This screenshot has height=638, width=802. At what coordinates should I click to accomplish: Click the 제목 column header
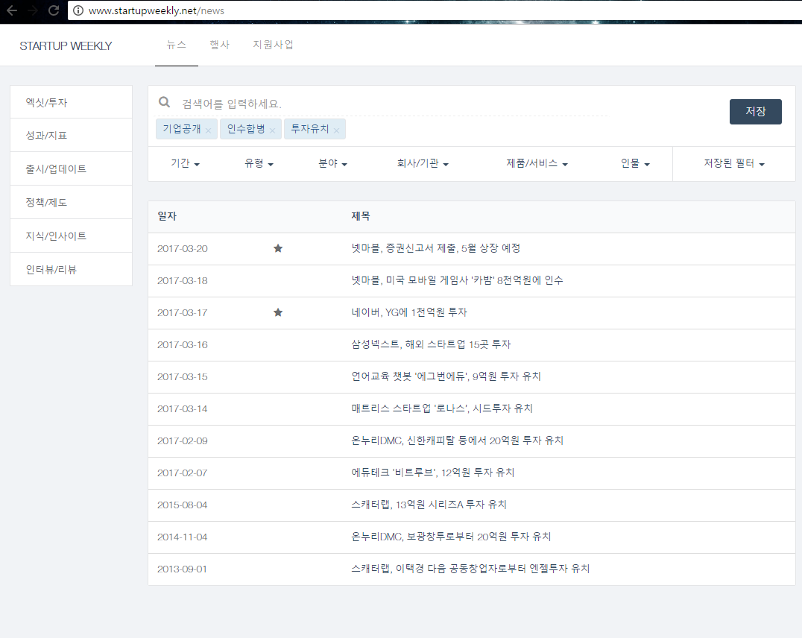[x=361, y=216]
